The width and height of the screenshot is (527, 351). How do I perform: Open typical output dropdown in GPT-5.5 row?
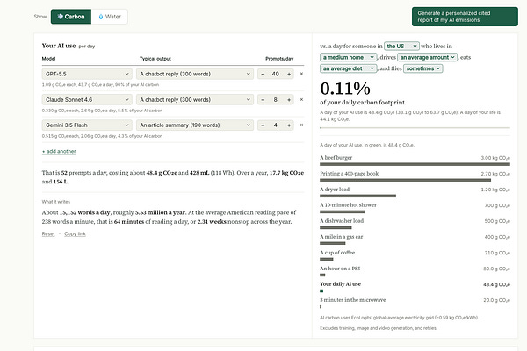195,74
